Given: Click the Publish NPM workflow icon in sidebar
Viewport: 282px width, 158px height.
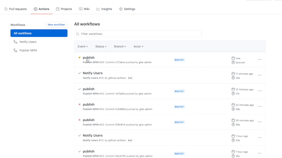Looking at the screenshot, I should click(x=15, y=50).
